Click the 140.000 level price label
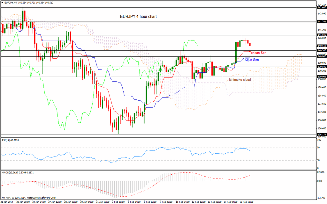Image resolution: width=327 pixels, height=204 pixels. click(x=322, y=56)
